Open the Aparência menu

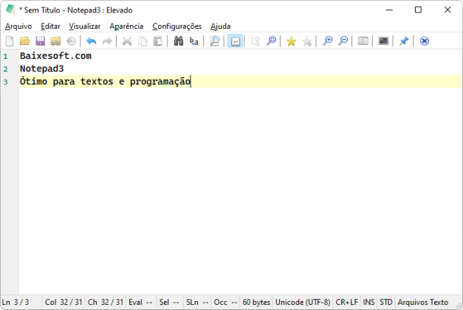pos(126,27)
